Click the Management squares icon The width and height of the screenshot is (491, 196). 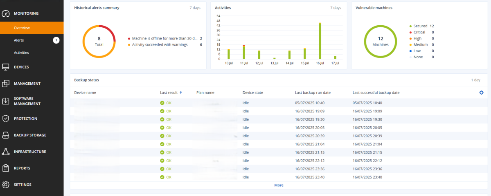pos(6,84)
